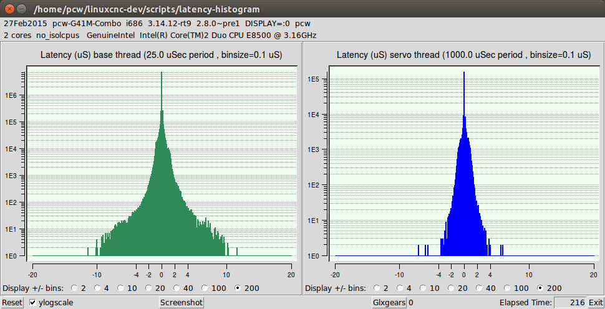605x309 pixels.
Task: Click the Reset button
Action: pos(12,303)
